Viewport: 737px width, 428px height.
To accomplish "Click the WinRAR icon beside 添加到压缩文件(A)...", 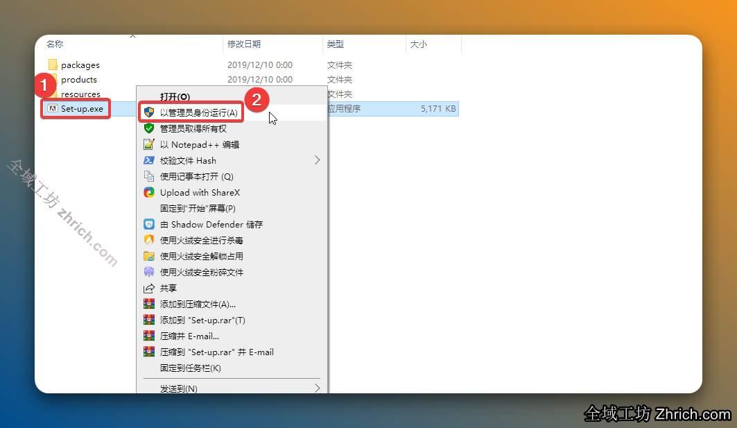I will (149, 304).
